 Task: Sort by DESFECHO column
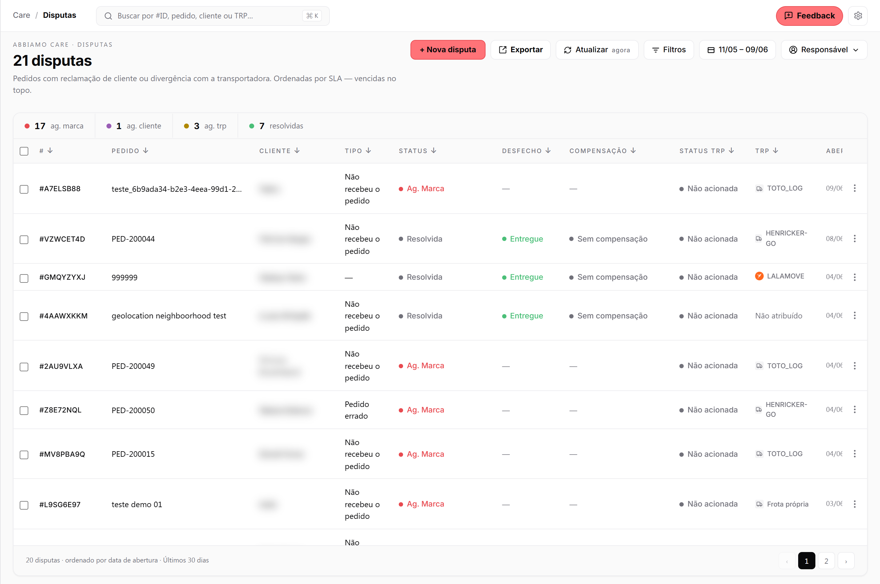(526, 151)
